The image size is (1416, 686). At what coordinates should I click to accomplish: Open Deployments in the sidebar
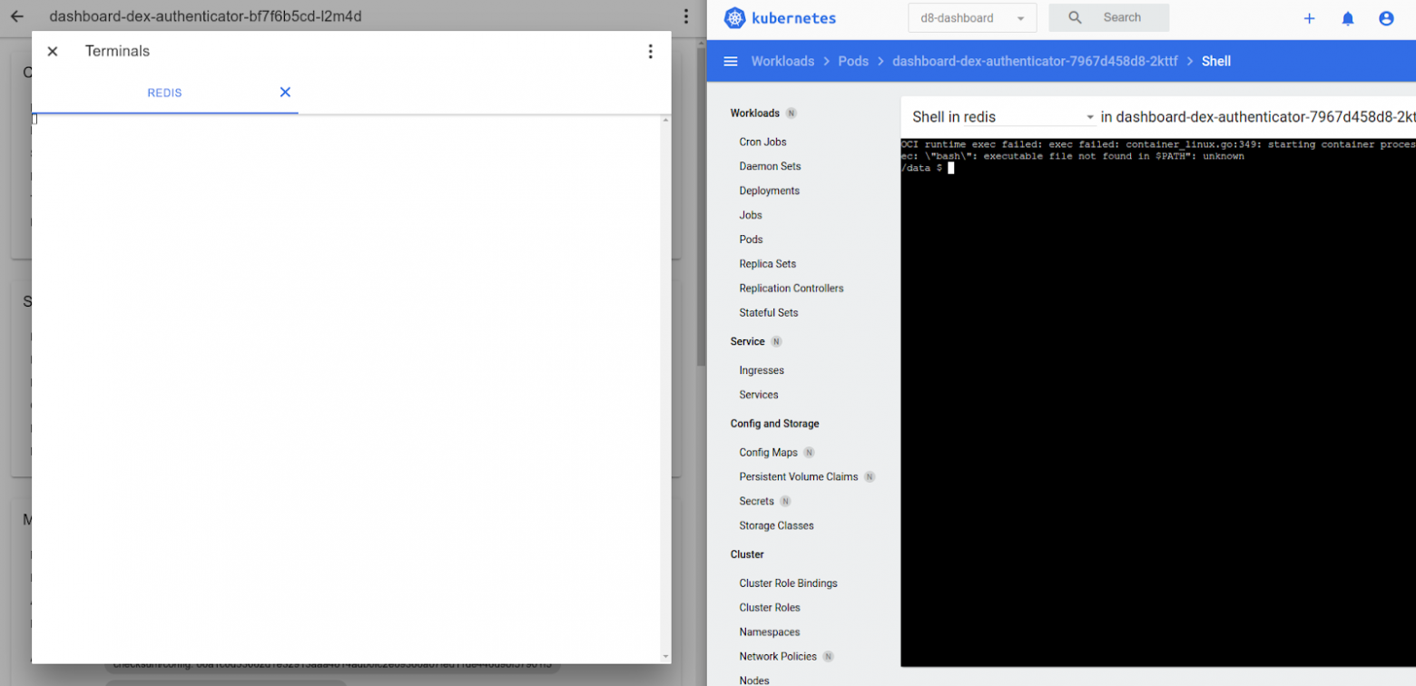pos(769,191)
